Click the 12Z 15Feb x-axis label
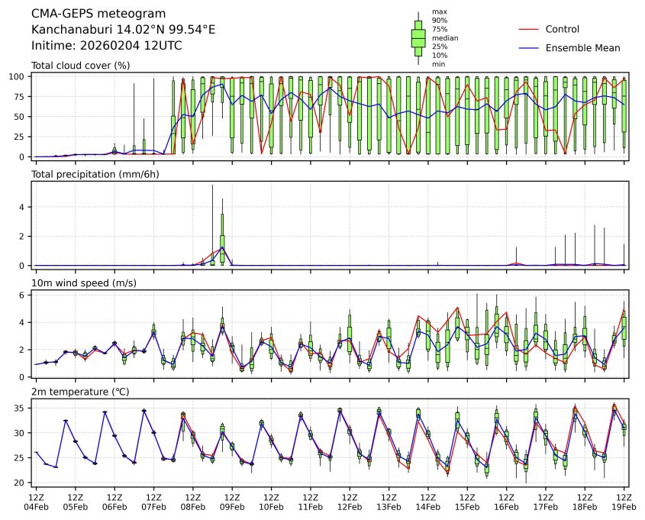This screenshot has width=645, height=520. tap(468, 501)
